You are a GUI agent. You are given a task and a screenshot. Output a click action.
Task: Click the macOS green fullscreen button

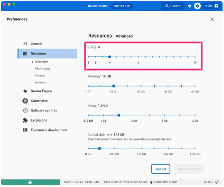pos(14,4)
